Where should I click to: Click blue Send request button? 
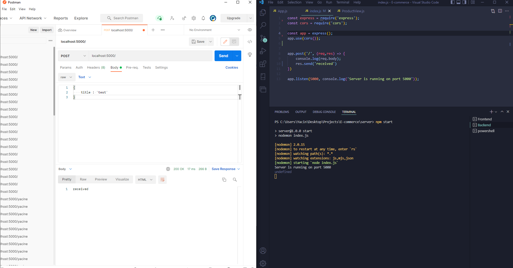point(223,56)
